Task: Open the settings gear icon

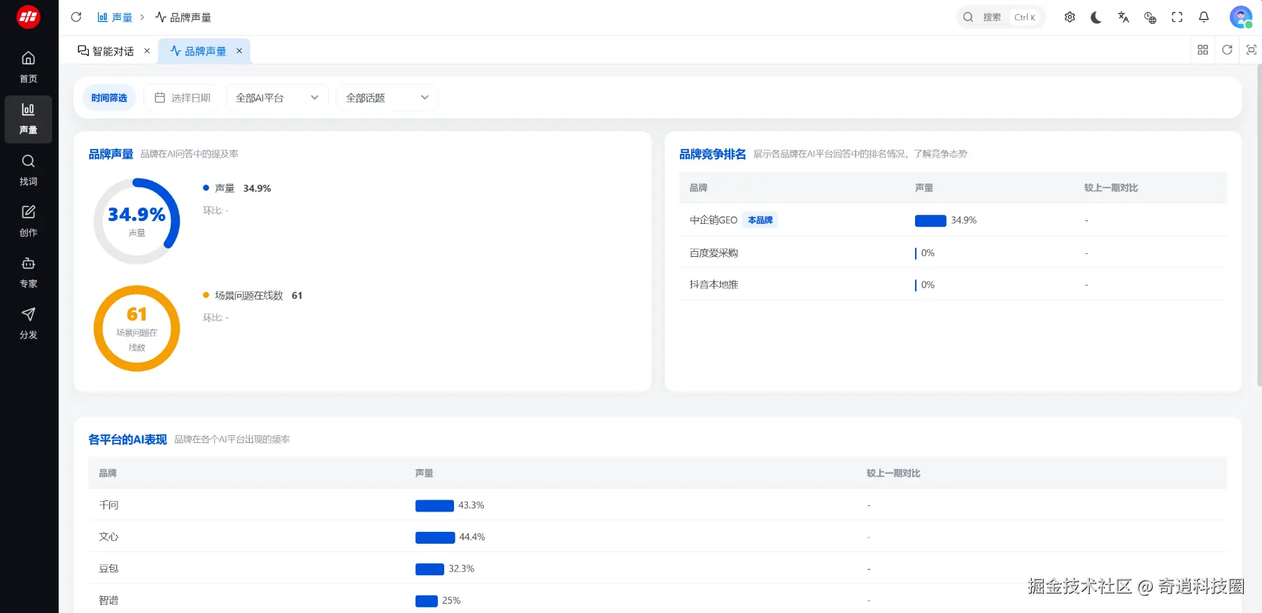Action: pyautogui.click(x=1070, y=17)
